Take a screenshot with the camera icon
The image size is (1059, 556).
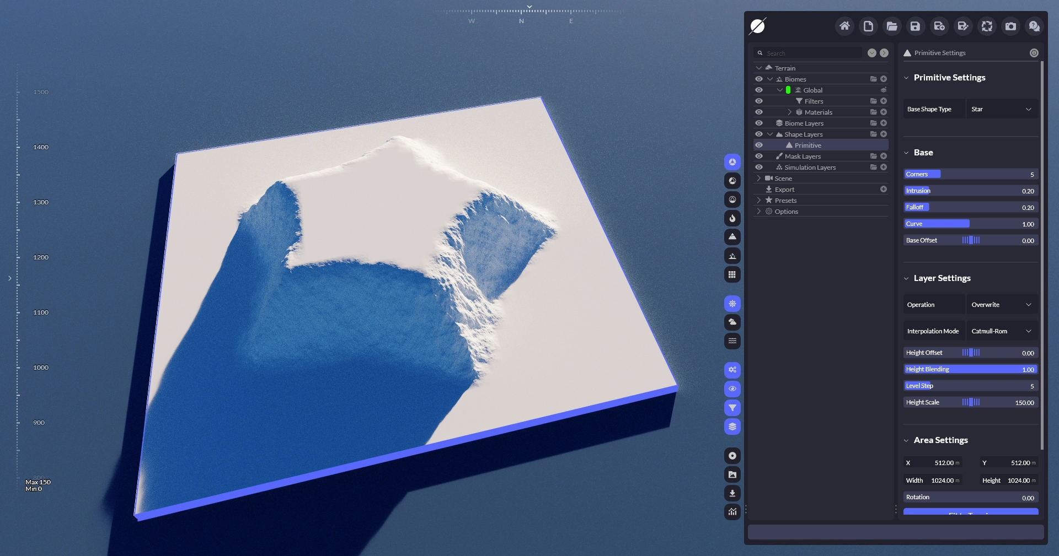coord(1010,26)
